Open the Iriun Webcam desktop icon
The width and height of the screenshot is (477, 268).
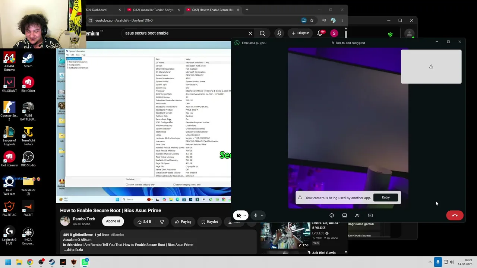pos(9,186)
